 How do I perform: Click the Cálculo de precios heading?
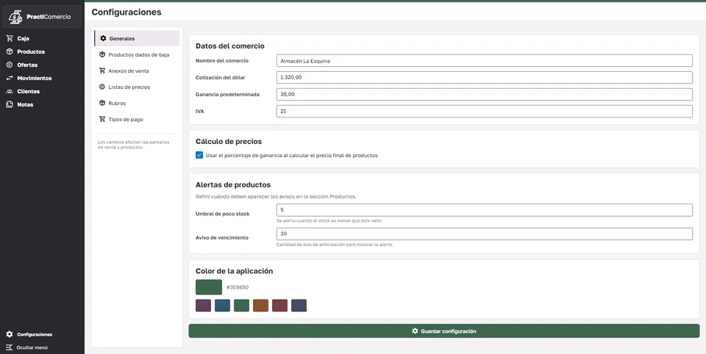pyautogui.click(x=229, y=141)
